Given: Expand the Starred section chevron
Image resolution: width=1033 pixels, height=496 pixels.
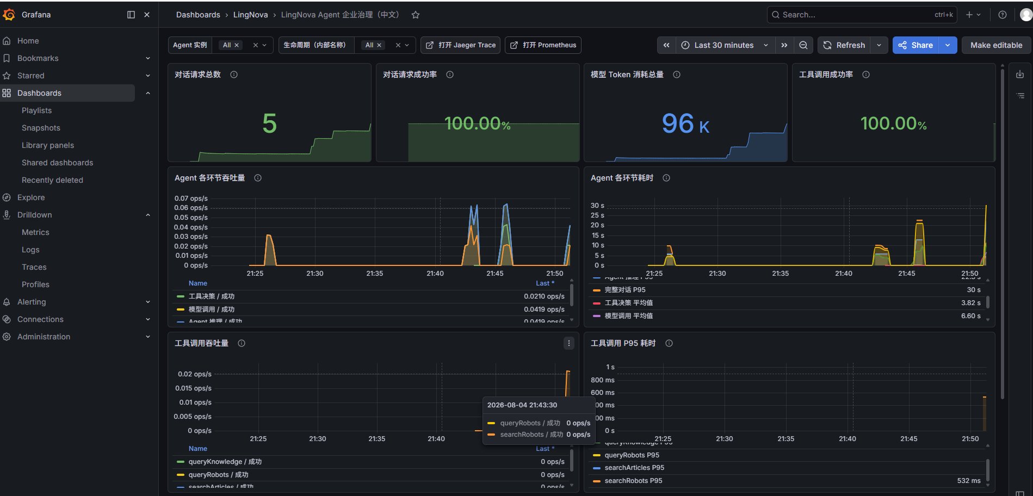Looking at the screenshot, I should (x=148, y=76).
